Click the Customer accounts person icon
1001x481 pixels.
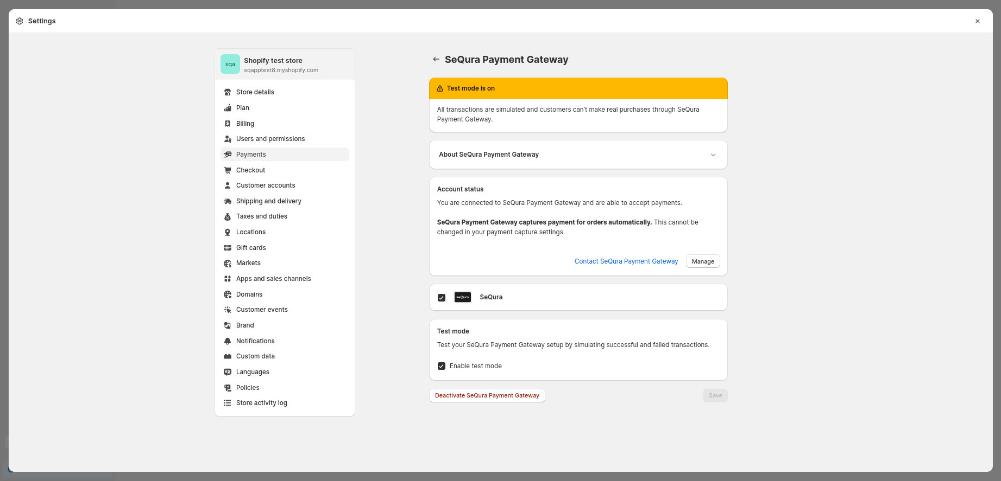[x=228, y=185]
